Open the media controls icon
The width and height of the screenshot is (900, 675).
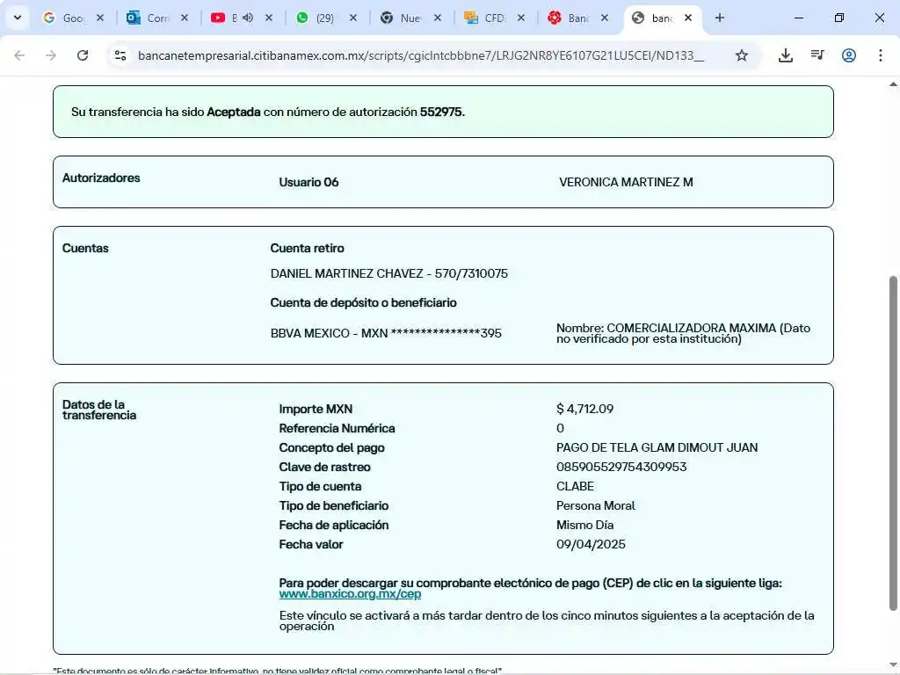click(x=817, y=55)
